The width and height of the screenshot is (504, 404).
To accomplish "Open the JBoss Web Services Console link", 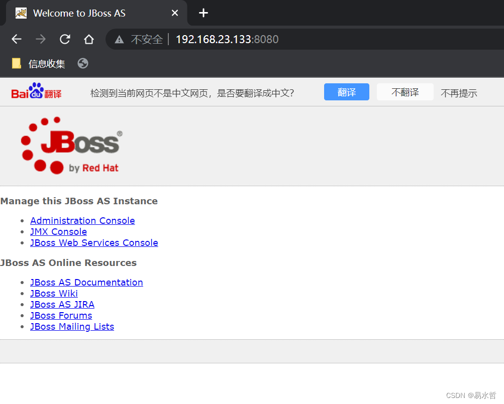I will [94, 242].
